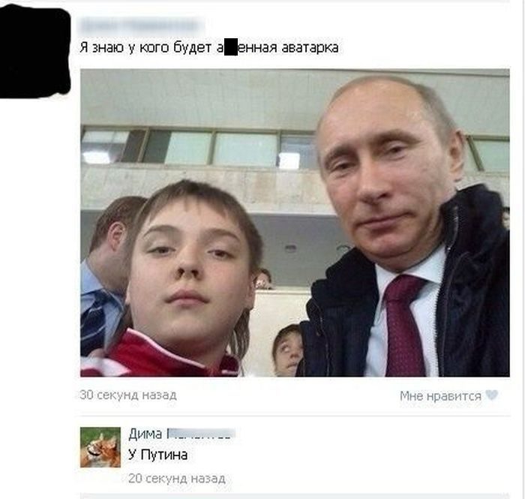Click the black censor box in post text

pyautogui.click(x=231, y=48)
